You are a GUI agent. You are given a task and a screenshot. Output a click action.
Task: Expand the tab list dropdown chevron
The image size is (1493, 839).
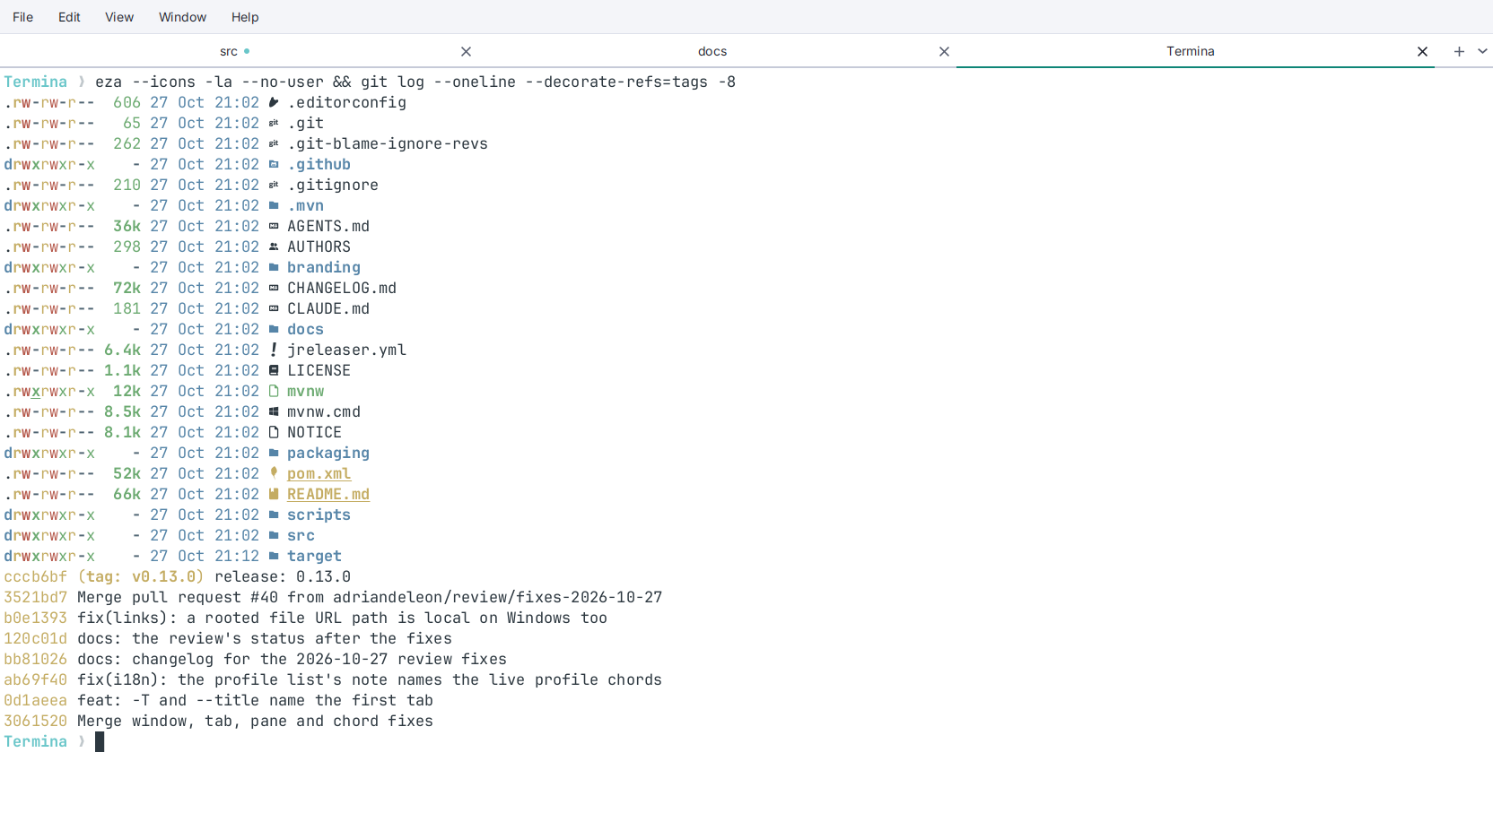coord(1482,52)
